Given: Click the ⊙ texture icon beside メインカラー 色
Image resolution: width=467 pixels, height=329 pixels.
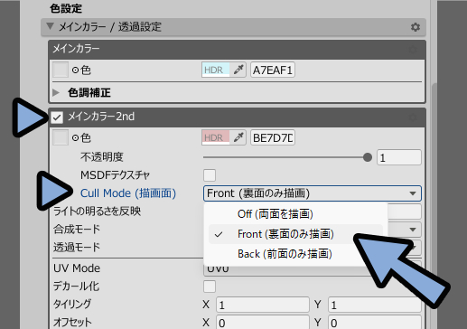Looking at the screenshot, I should (x=75, y=70).
